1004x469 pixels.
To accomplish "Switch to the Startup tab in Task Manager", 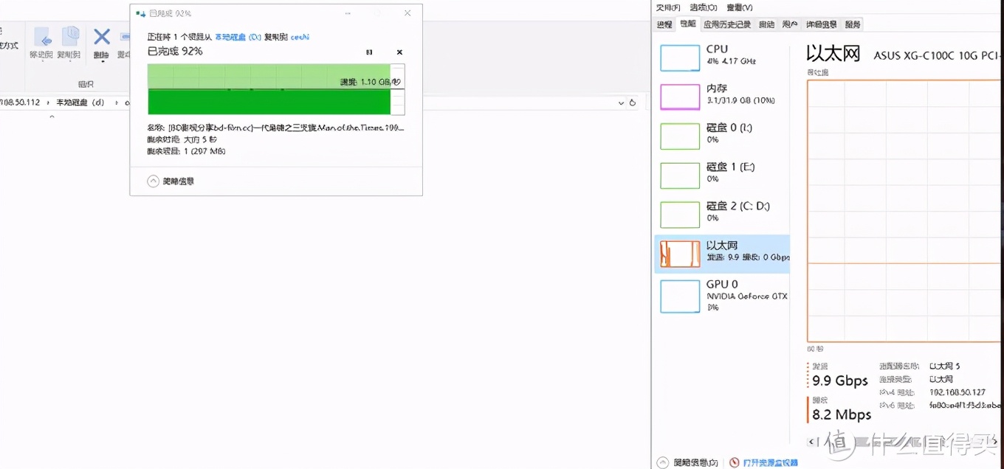I will (x=767, y=24).
